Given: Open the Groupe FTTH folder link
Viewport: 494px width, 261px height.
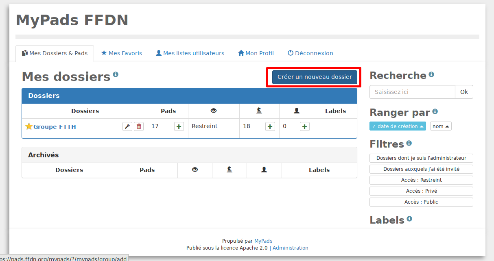Looking at the screenshot, I should point(55,127).
